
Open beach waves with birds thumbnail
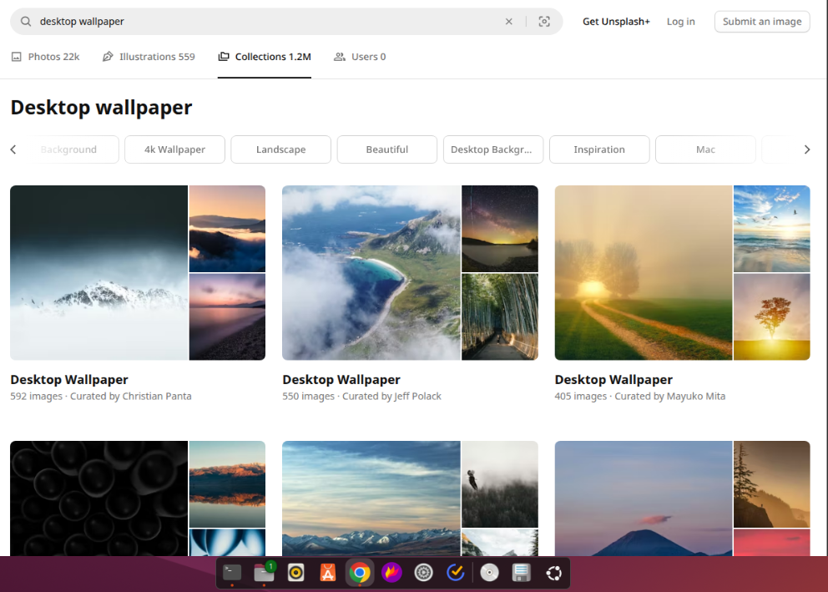771,229
